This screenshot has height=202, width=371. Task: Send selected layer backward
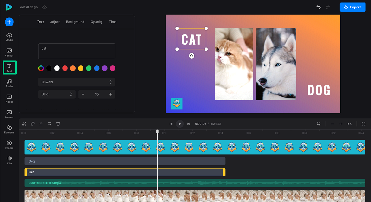pyautogui.click(x=50, y=124)
